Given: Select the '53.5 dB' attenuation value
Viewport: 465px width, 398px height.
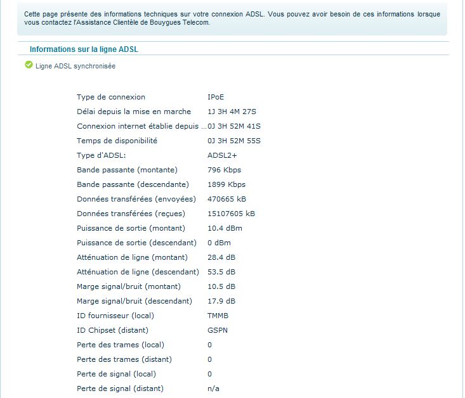Looking at the screenshot, I should (x=221, y=272).
